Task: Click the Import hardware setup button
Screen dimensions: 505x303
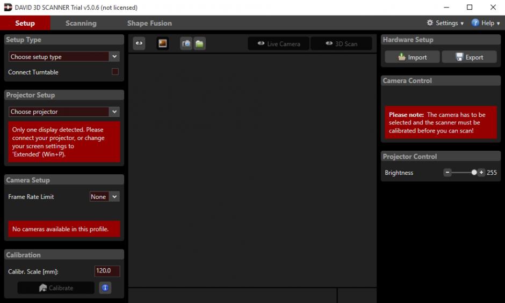Action: pos(412,57)
